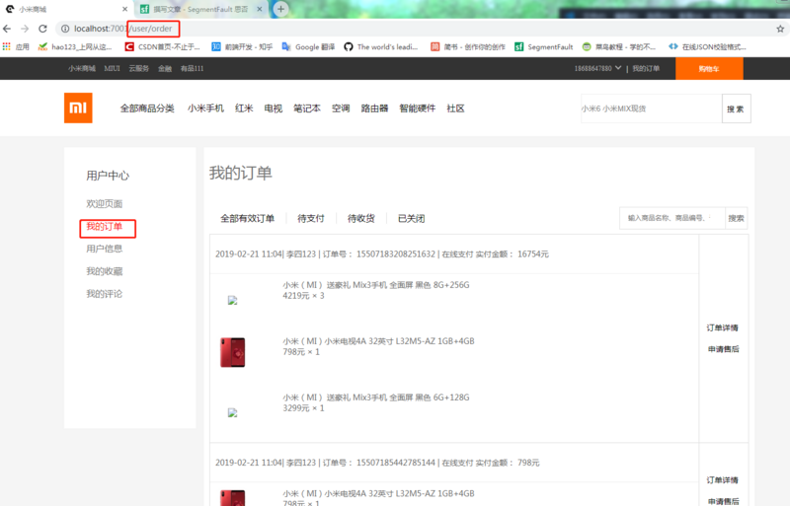Open the hao123 bookmark
Image resolution: width=790 pixels, height=506 pixels.
coord(75,46)
